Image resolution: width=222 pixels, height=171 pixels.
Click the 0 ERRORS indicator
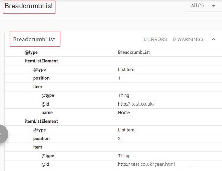coord(155,39)
